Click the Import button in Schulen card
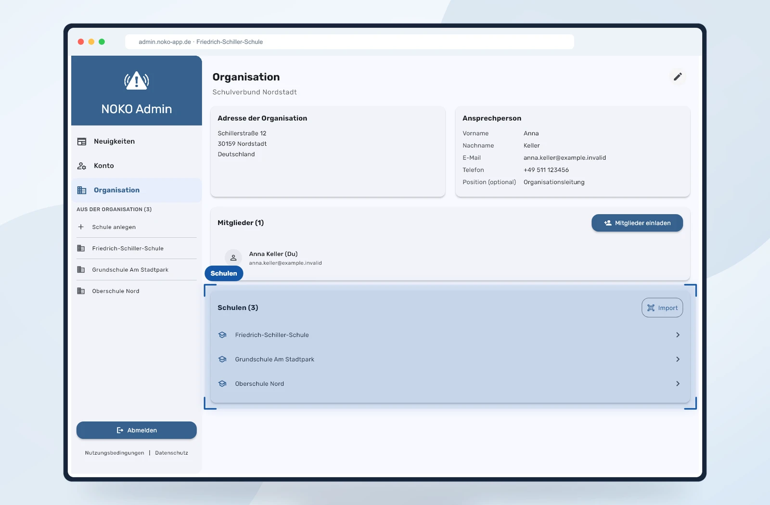 click(x=662, y=308)
